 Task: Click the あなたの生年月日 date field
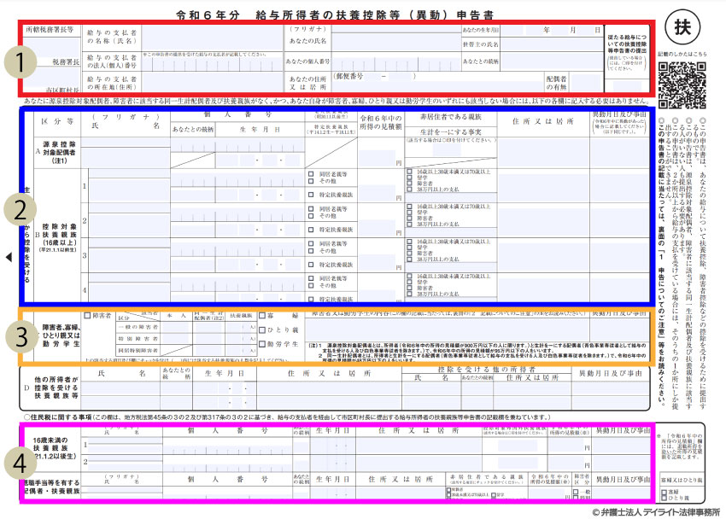(557, 29)
